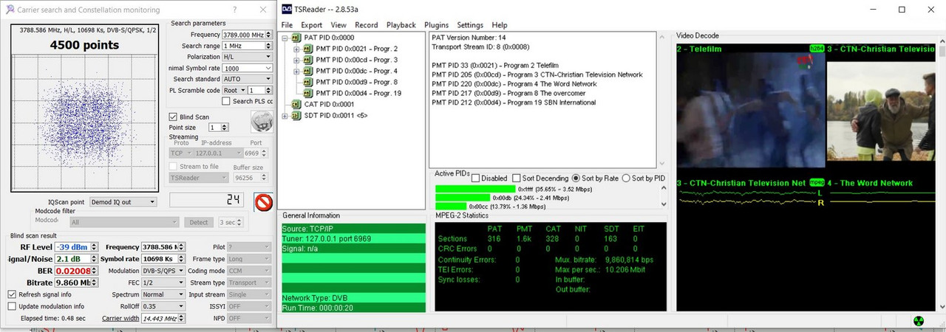Click the PAT PID 0x0000 table icon

pyautogui.click(x=296, y=38)
